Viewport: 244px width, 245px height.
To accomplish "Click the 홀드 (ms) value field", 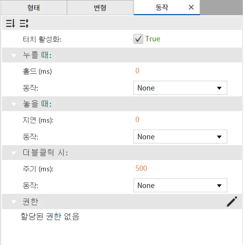I will (x=180, y=71).
